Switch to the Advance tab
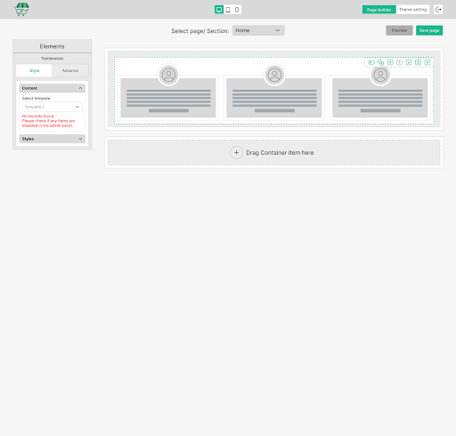The height and width of the screenshot is (436, 456). [70, 70]
